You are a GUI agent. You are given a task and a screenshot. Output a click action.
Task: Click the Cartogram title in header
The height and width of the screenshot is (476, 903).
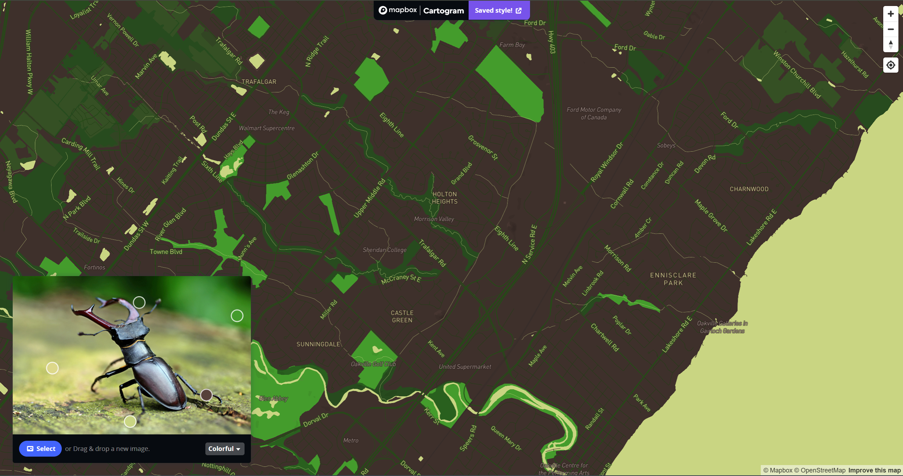[x=443, y=11]
